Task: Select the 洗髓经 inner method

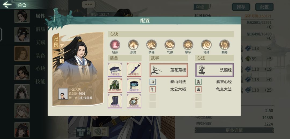Action: pos(215,70)
